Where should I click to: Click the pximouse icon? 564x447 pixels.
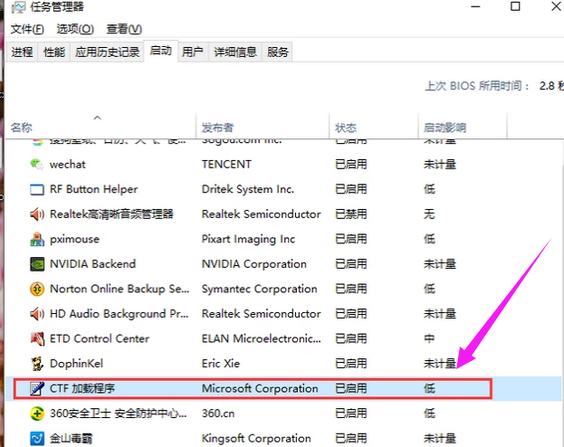(36, 239)
